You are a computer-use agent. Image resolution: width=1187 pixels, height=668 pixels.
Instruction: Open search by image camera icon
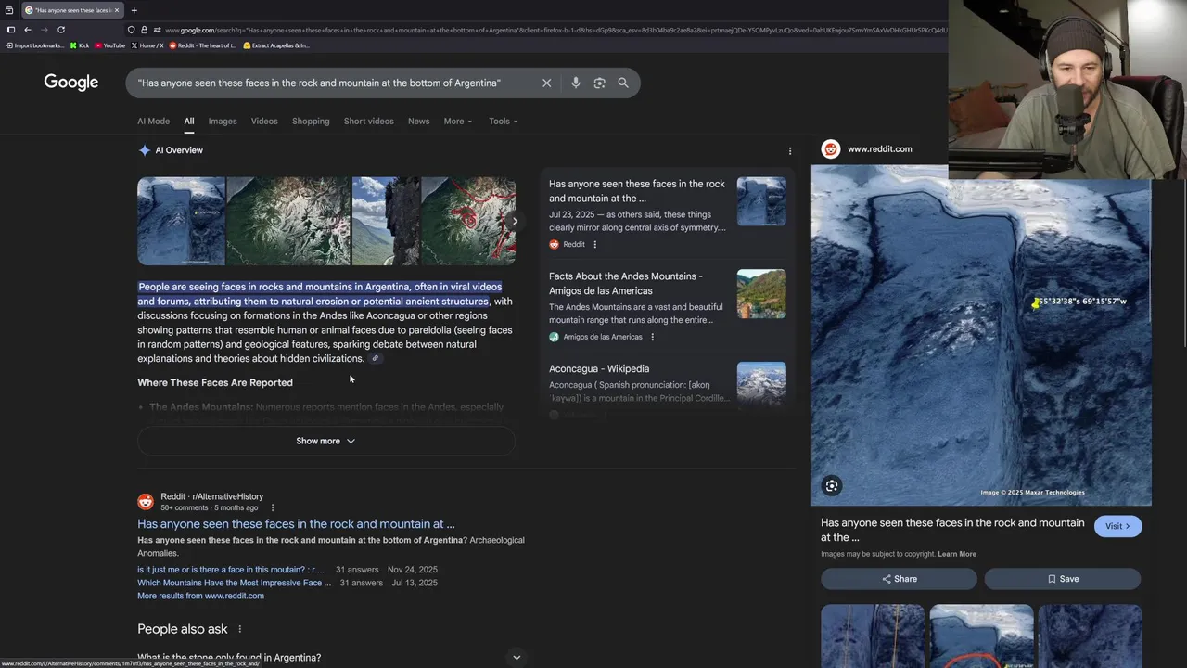coord(599,83)
